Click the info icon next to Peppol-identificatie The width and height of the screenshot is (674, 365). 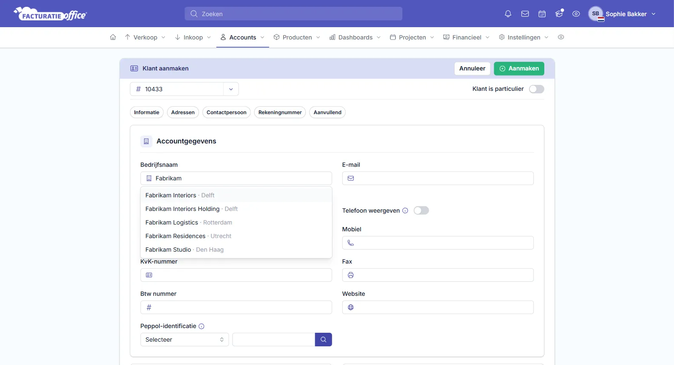202,326
